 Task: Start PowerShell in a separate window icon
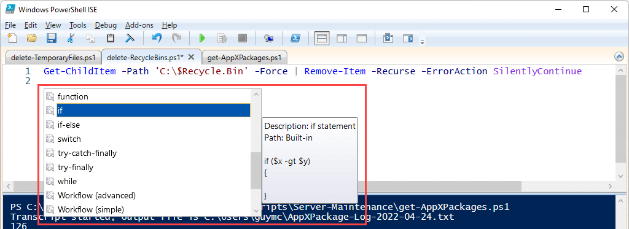pos(296,38)
